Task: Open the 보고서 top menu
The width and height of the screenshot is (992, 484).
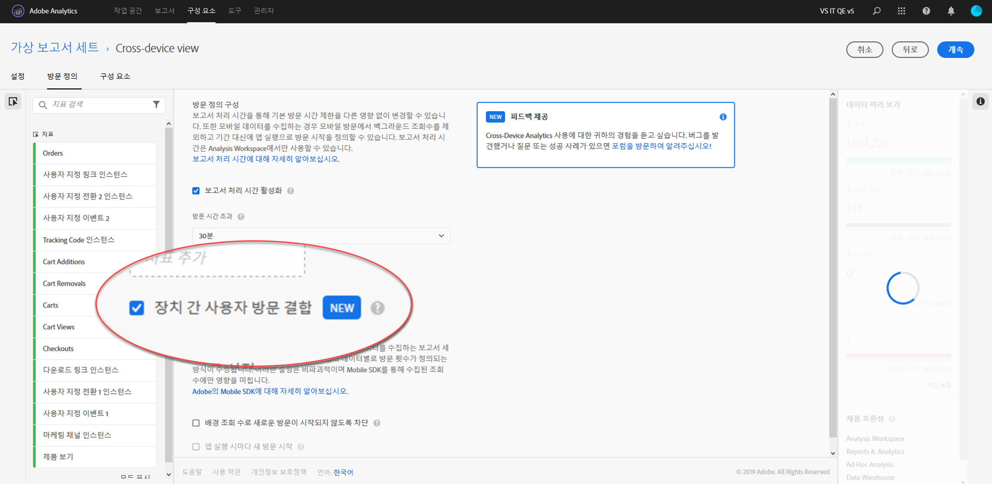Action: pyautogui.click(x=164, y=11)
